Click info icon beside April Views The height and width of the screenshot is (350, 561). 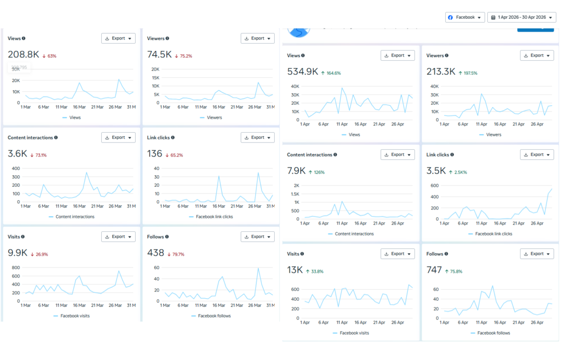(x=303, y=55)
